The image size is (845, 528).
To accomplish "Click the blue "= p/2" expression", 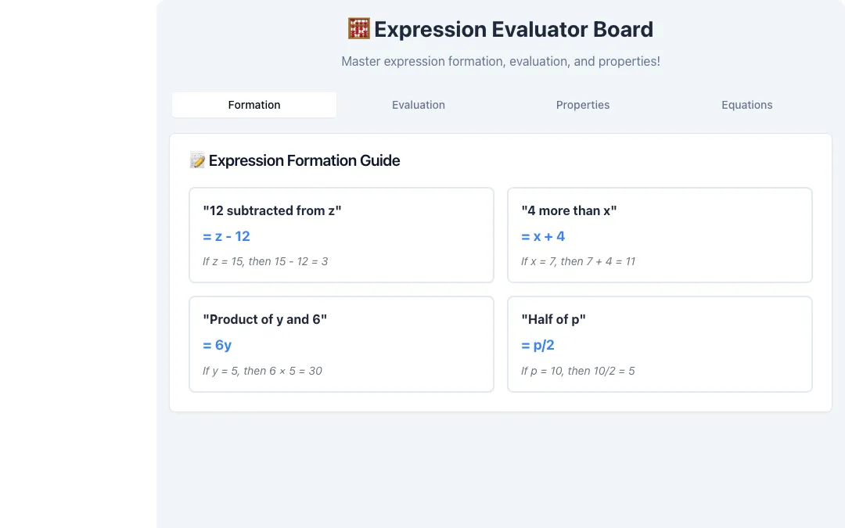I will click(x=538, y=346).
